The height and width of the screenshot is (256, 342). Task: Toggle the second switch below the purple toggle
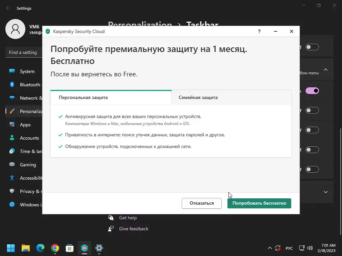(312, 130)
